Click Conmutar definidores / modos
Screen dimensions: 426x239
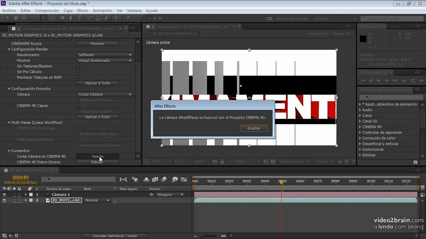[x=115, y=236]
